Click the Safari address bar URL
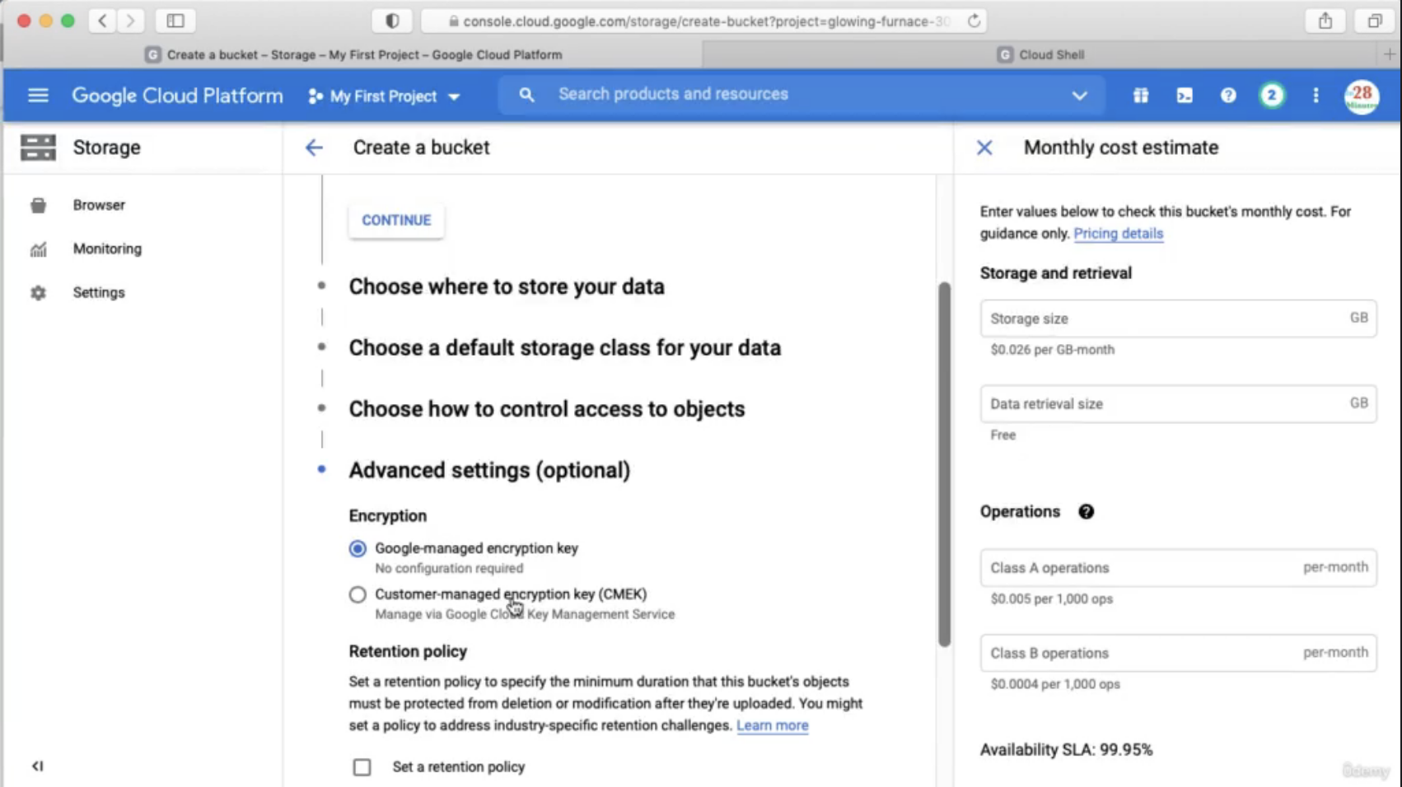 (x=705, y=21)
